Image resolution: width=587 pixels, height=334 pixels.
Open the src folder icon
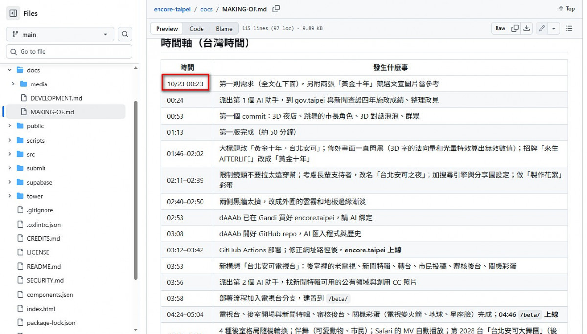(x=20, y=154)
